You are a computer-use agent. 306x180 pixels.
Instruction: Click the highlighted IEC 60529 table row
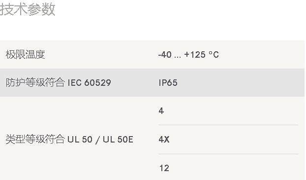click(x=152, y=82)
